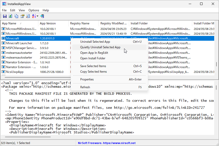219x146 pixels.
Task: Select Open App In RegEdit menu entry
Action: tap(94, 53)
